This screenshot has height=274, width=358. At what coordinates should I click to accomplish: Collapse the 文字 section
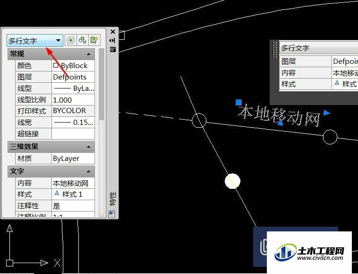click(x=89, y=171)
